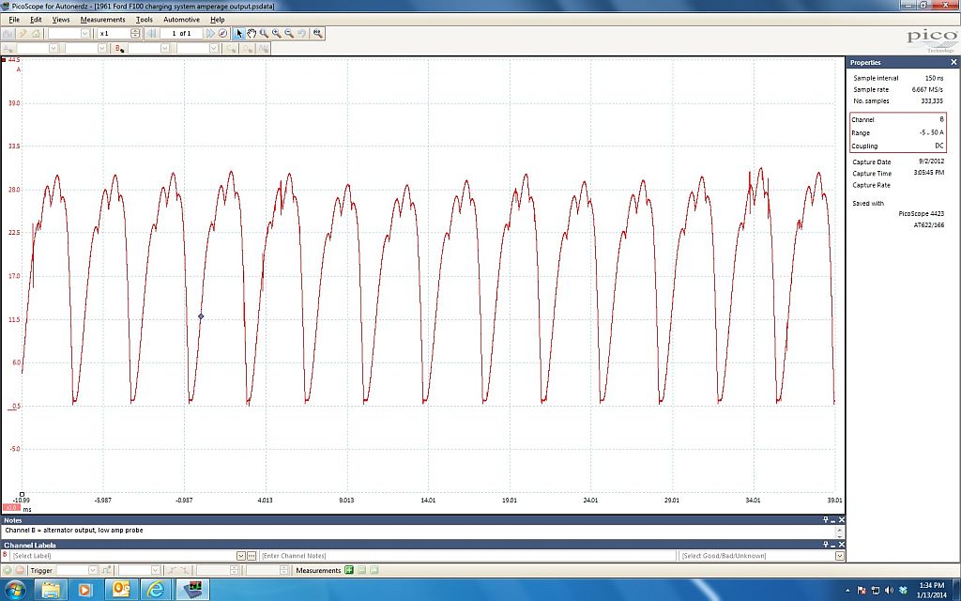The width and height of the screenshot is (961, 601).
Task: Open the Help menu
Action: coord(217,20)
